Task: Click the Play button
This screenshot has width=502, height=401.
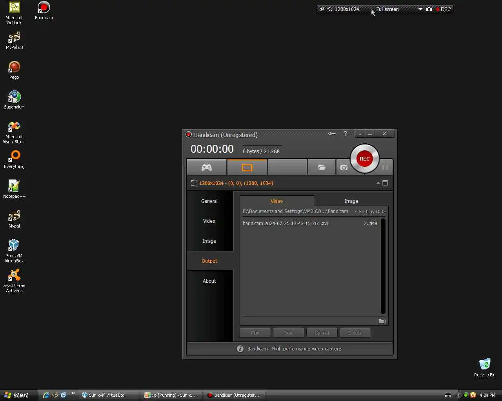Action: (x=255, y=333)
